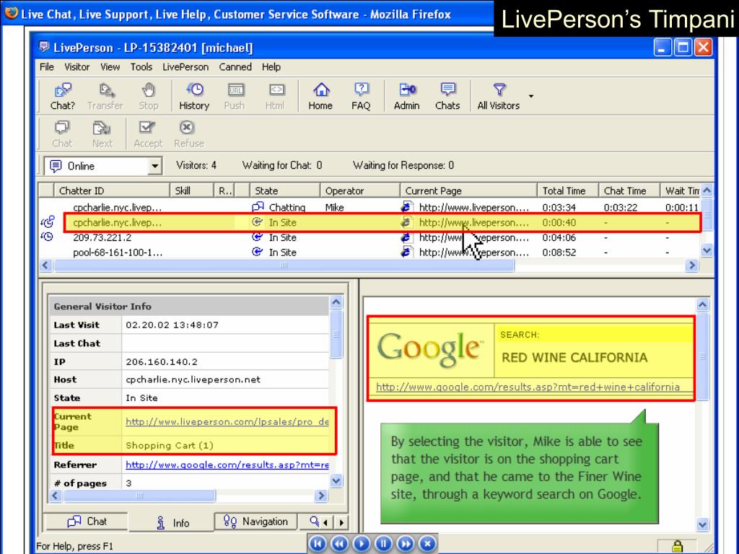Sort by Chat Time column header
This screenshot has width=739, height=554.
(x=629, y=190)
